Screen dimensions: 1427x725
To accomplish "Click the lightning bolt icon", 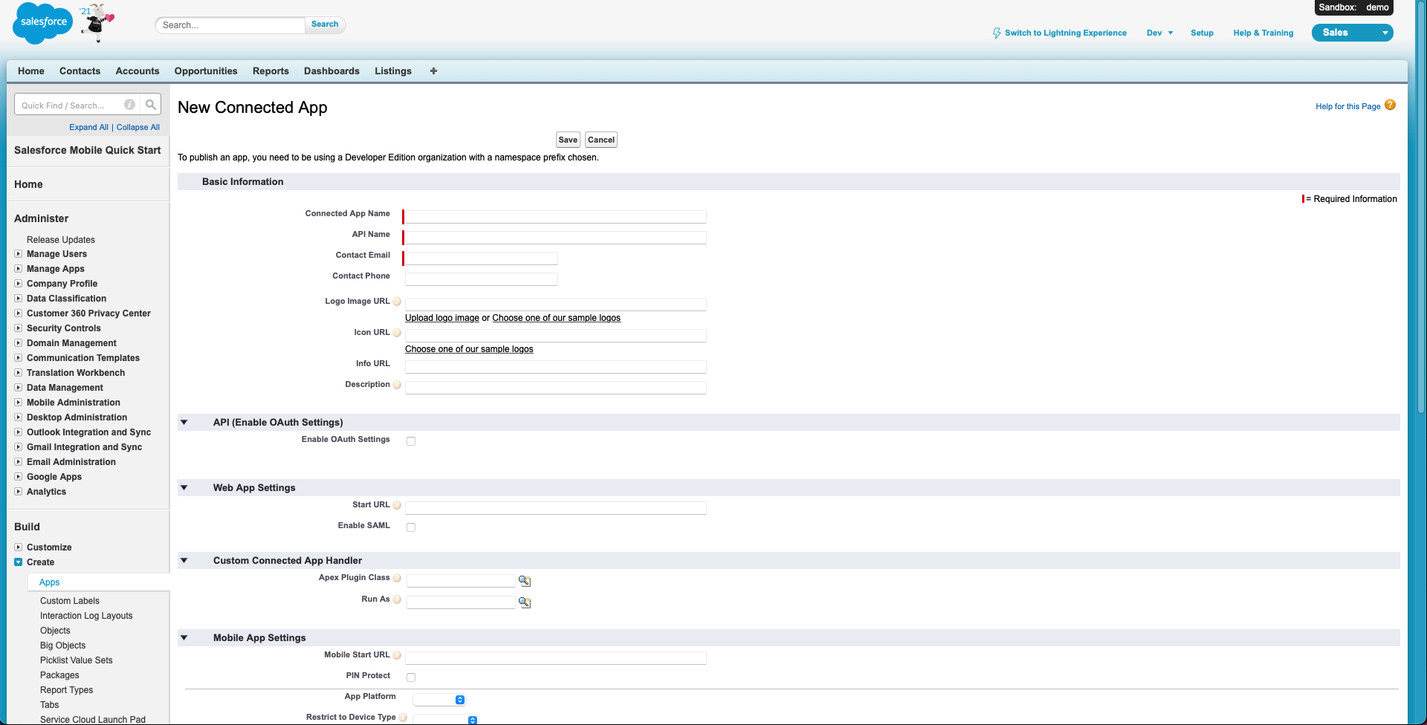I will point(997,33).
